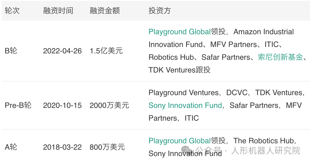
Task: Click the date 2022-04-26
Action: point(62,51)
